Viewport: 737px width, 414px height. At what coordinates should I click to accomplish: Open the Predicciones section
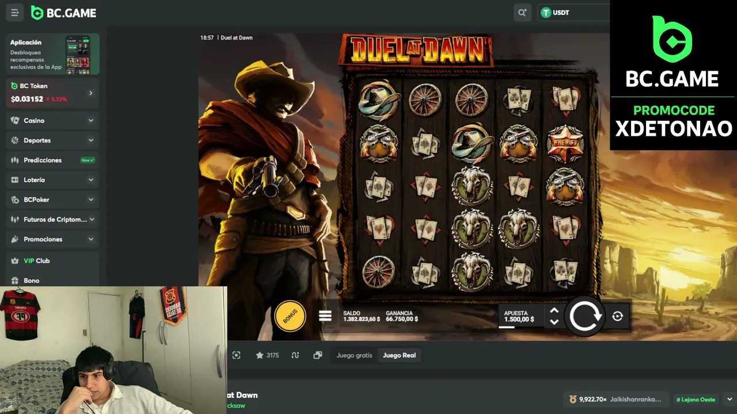pyautogui.click(x=52, y=160)
